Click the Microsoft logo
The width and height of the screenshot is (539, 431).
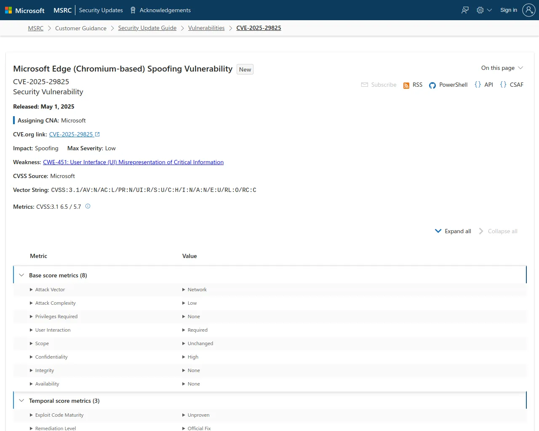pyautogui.click(x=24, y=10)
